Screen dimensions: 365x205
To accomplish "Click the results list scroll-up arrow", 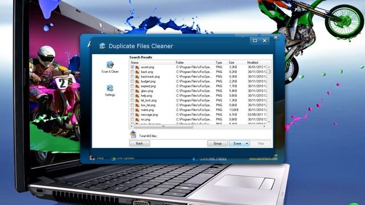I will pos(269,67).
